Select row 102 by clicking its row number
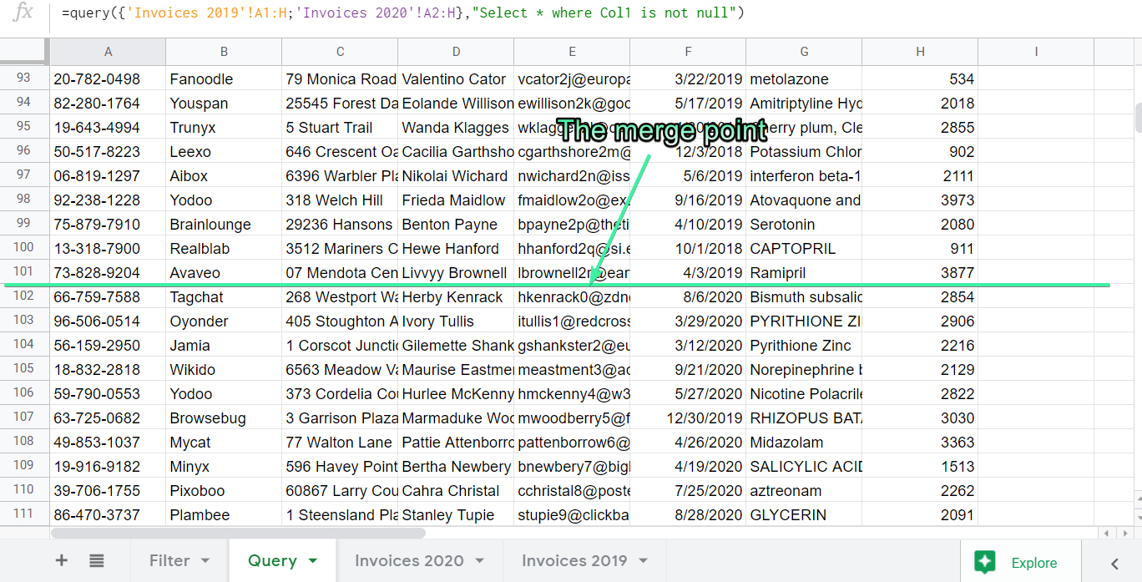1142x582 pixels. tap(24, 296)
